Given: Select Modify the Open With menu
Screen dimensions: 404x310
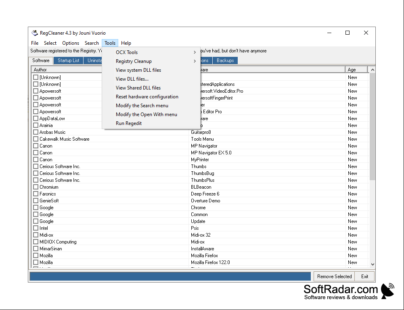Looking at the screenshot, I should [x=151, y=114].
